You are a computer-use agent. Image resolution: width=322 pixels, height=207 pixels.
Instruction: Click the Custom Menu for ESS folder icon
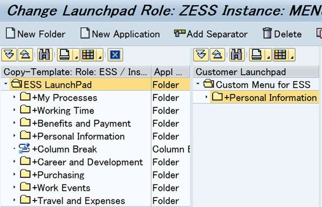click(208, 84)
